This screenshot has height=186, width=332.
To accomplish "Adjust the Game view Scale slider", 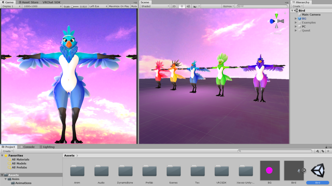I will [x=75, y=7].
